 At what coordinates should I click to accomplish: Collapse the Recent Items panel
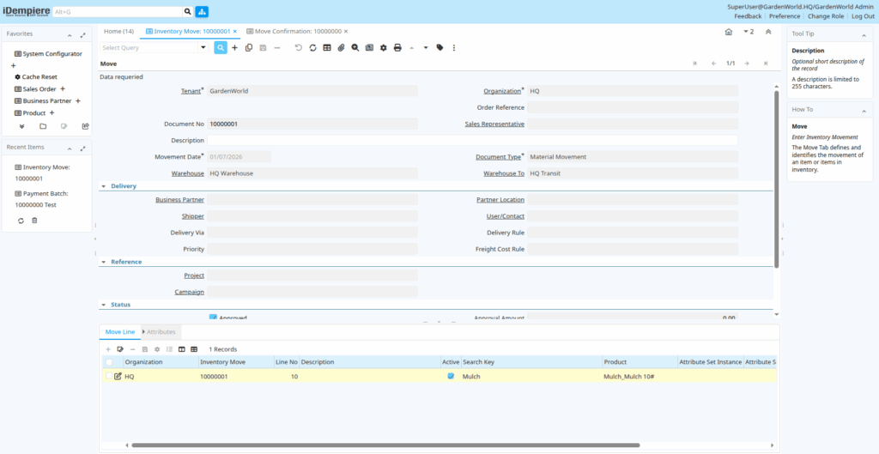pyautogui.click(x=70, y=148)
